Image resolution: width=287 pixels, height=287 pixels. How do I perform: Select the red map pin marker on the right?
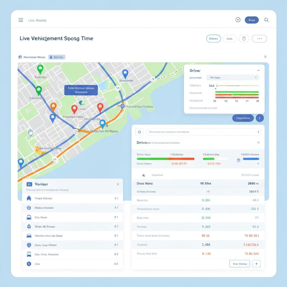100,107
